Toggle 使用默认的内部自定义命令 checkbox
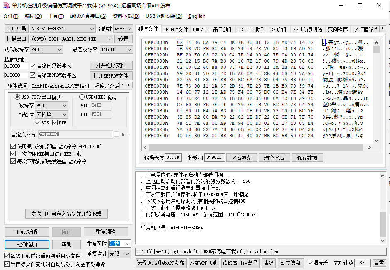 pyautogui.click(x=13, y=146)
